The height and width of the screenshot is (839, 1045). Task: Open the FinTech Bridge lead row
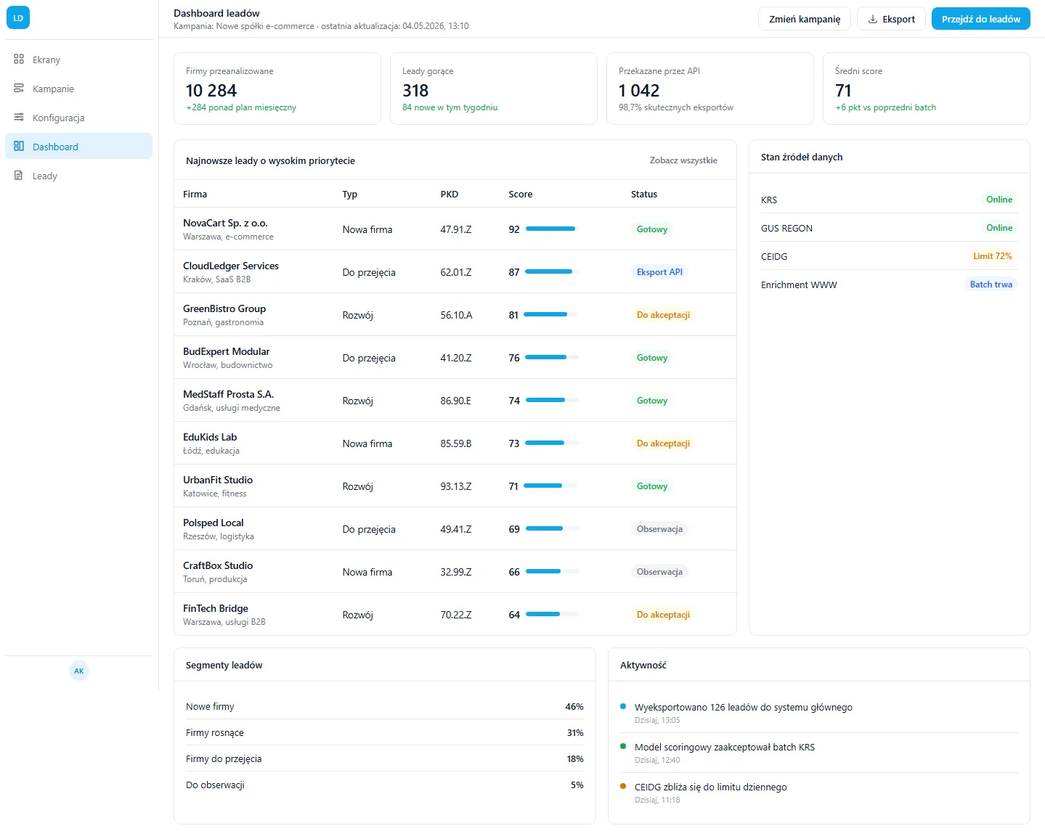point(455,615)
